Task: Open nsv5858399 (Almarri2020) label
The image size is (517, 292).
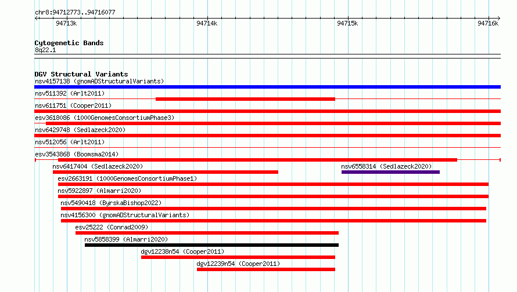Action: [126, 239]
